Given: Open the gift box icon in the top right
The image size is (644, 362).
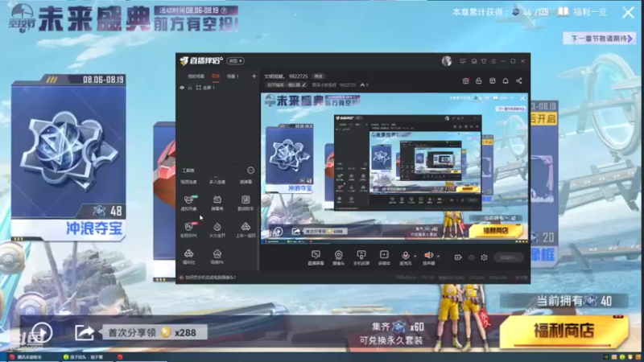Looking at the screenshot, I should 466,81.
